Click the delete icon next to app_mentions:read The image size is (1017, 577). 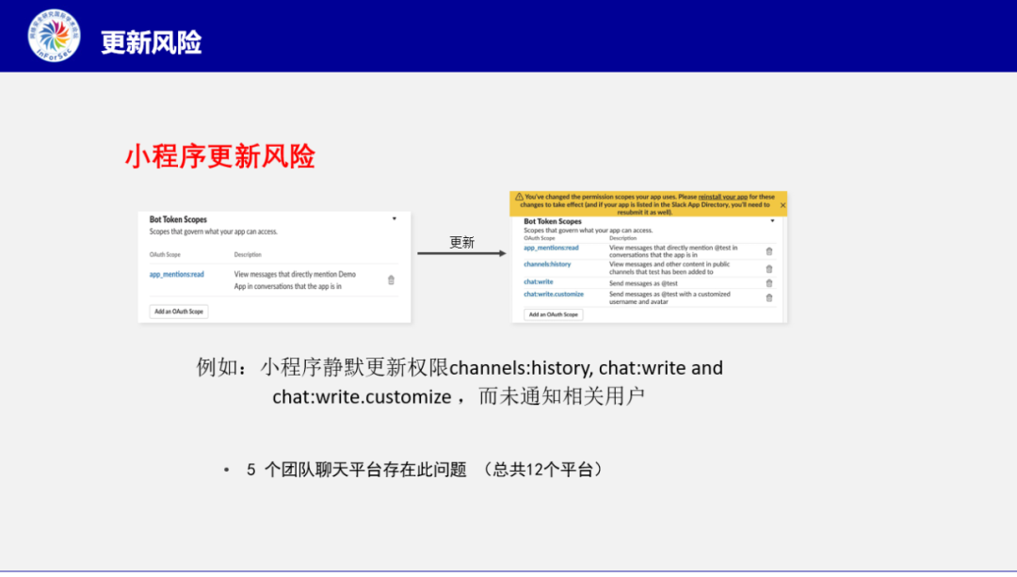[768, 251]
